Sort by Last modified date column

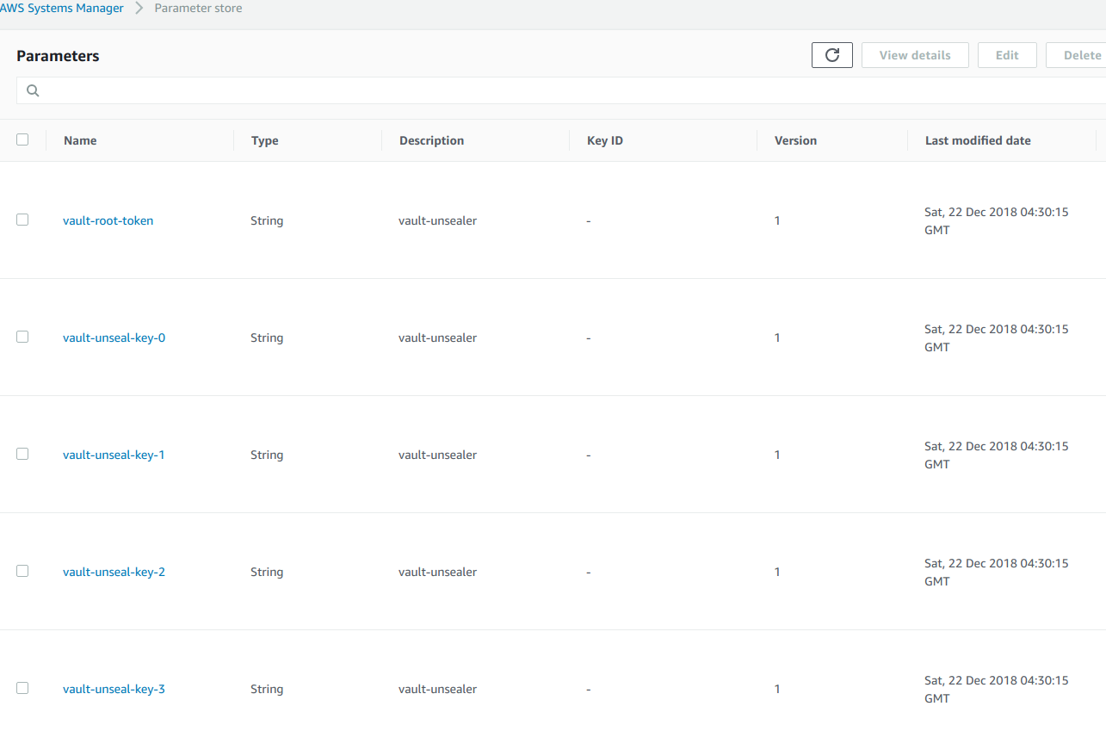point(977,140)
